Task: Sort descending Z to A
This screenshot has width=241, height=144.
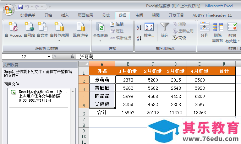Action: click(139, 38)
